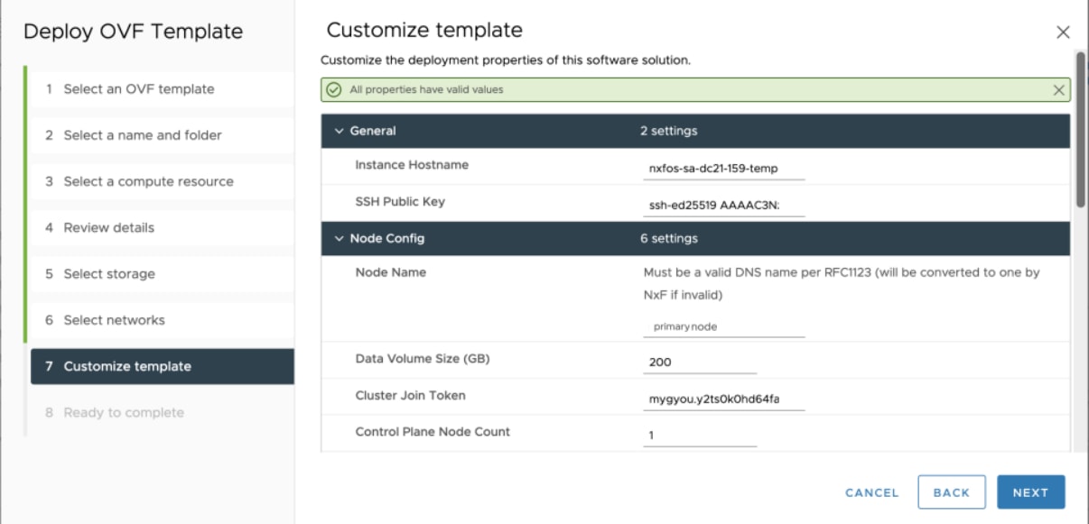Click 'All properties have valid values' message

tap(426, 90)
